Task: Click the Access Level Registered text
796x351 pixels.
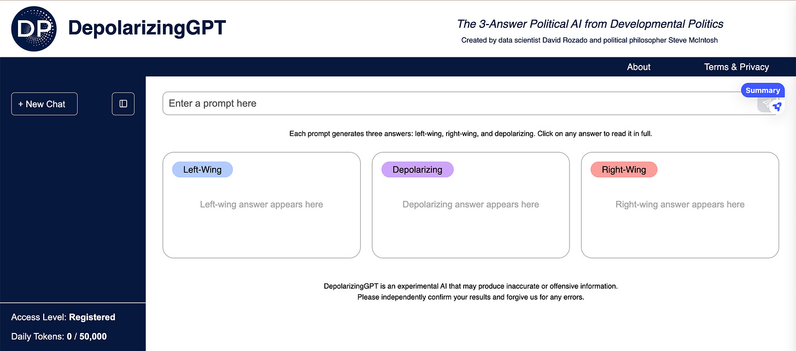Action: 63,317
